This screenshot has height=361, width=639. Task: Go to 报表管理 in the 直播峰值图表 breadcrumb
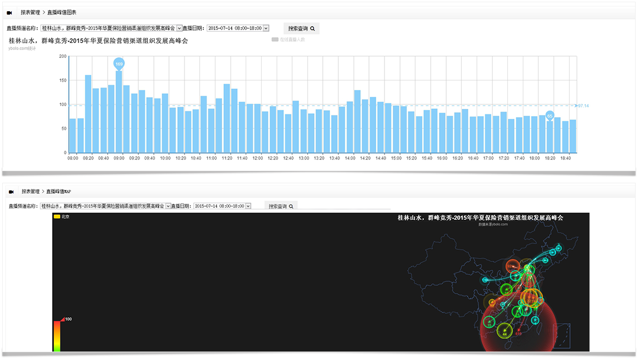point(31,13)
